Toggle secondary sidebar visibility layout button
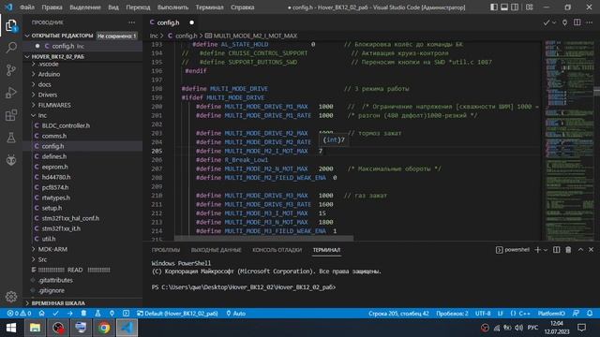Screen dimensions: 600x337 [515, 7]
